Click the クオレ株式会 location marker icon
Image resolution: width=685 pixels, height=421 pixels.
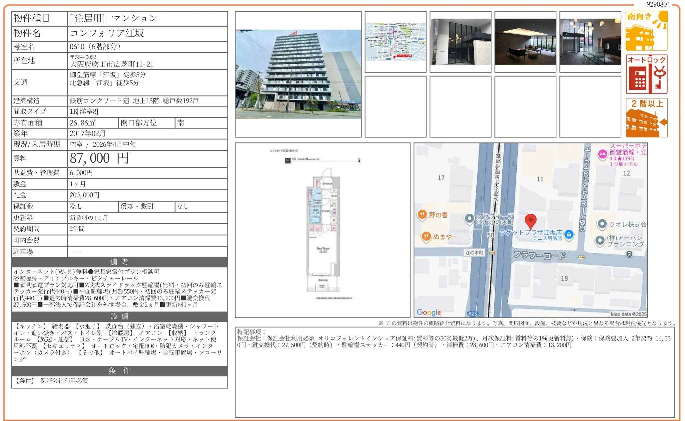(x=602, y=225)
